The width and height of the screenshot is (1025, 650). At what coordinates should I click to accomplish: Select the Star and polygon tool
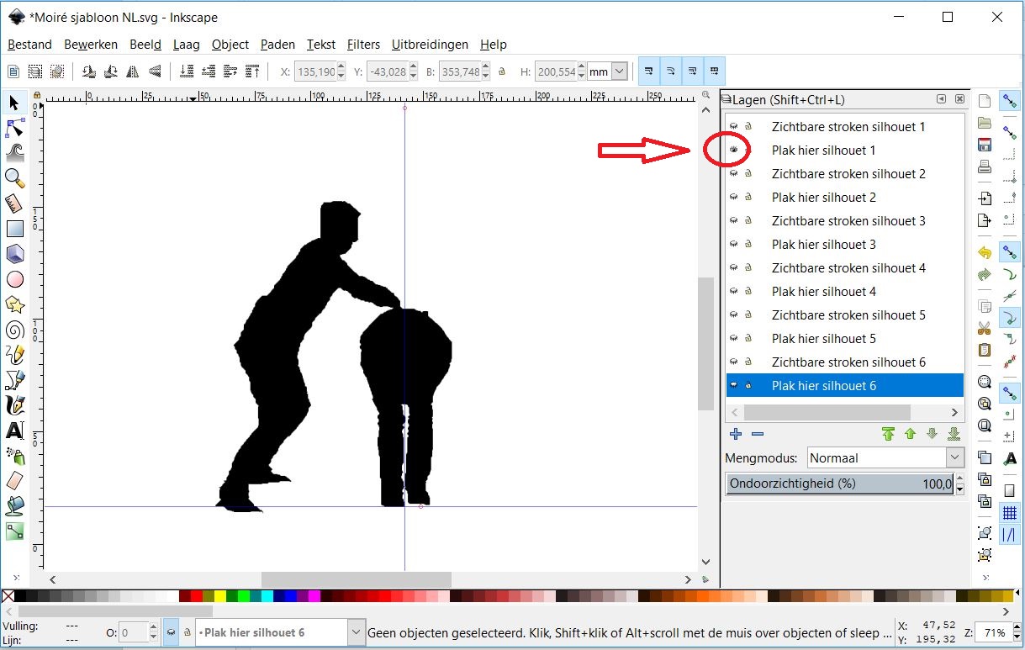pyautogui.click(x=15, y=304)
